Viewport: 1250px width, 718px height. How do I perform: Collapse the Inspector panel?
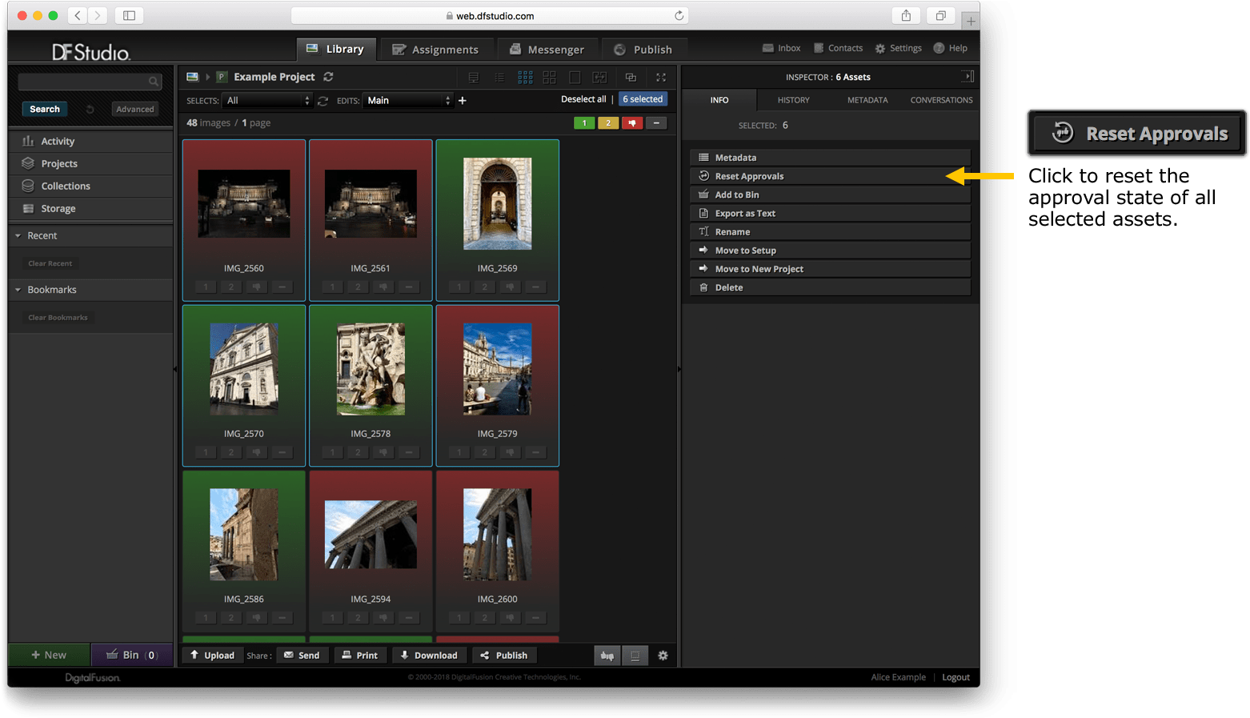(968, 77)
